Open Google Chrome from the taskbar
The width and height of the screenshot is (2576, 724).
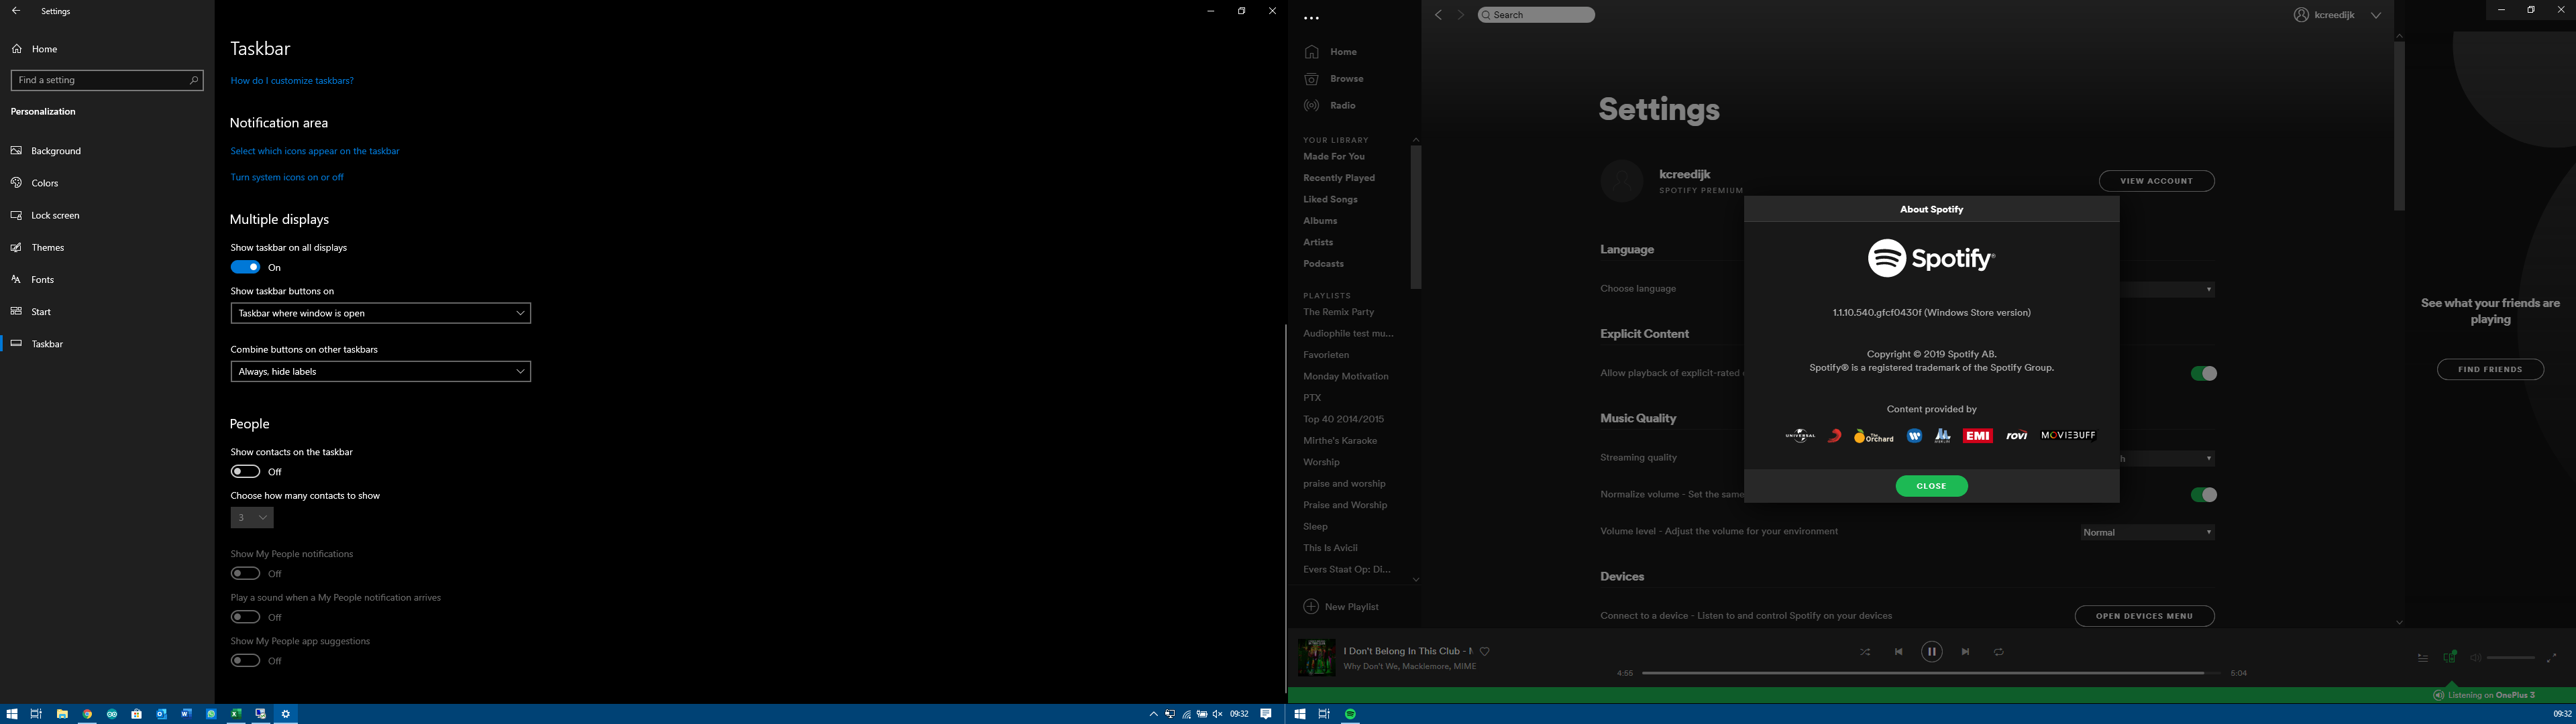click(x=88, y=714)
